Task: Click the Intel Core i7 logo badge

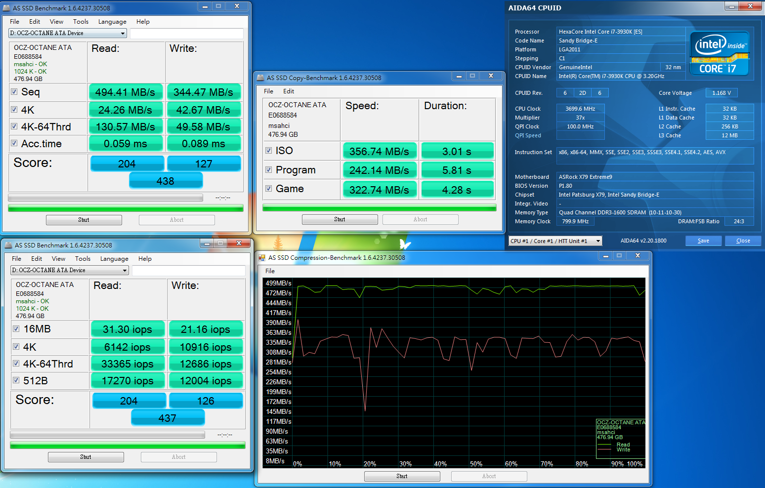Action: click(x=720, y=53)
